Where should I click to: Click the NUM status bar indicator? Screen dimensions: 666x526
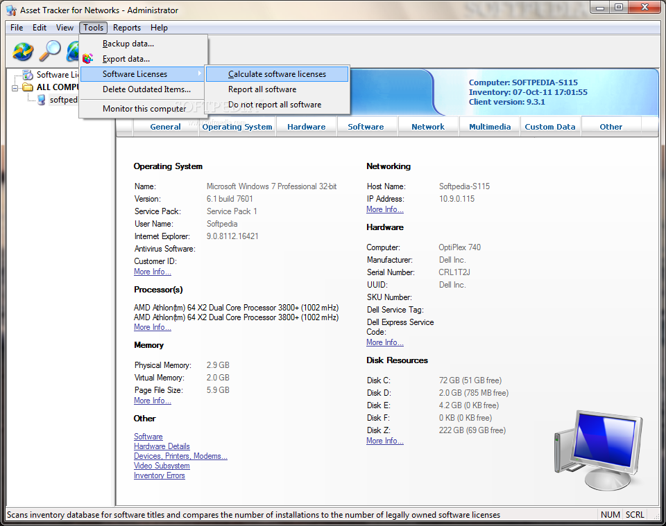click(x=610, y=515)
